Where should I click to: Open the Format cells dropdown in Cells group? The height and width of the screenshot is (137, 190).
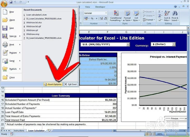149,20
